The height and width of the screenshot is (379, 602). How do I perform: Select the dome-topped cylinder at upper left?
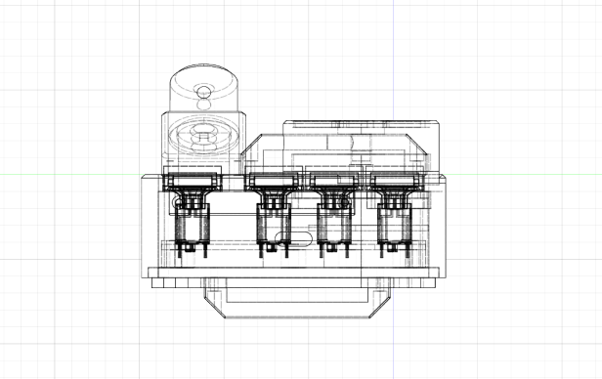point(204,88)
